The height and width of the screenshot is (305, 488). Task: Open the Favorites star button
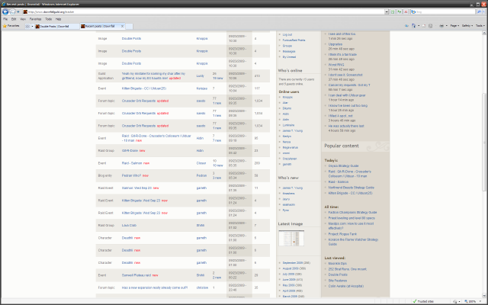(x=11, y=26)
